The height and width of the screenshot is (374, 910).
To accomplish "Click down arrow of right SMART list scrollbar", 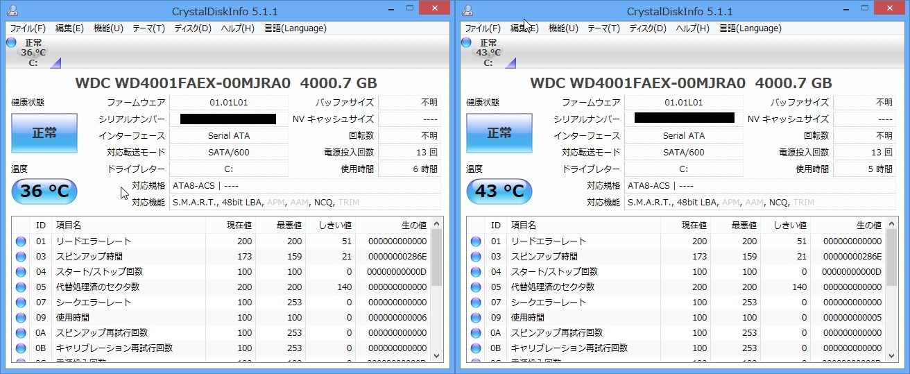I will pos(892,355).
